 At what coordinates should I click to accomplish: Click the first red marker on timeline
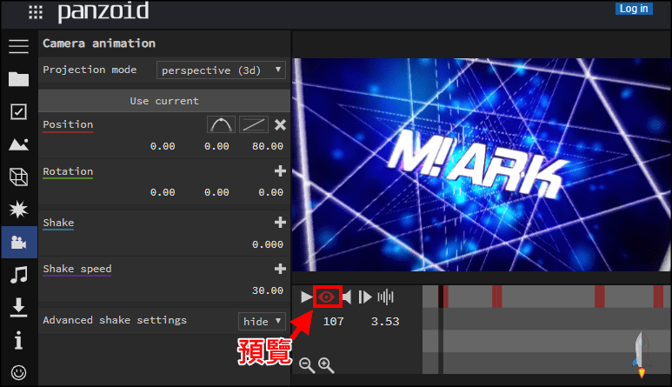[x=445, y=297]
